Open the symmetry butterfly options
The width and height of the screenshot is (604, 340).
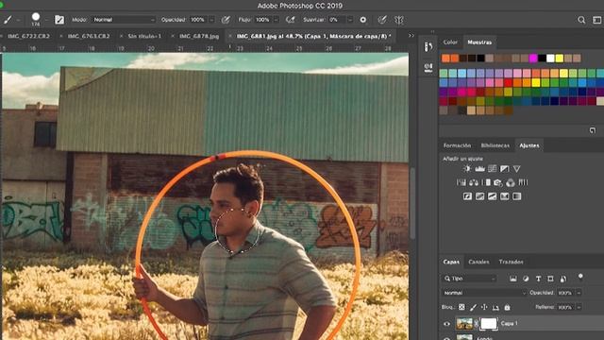tap(399, 20)
